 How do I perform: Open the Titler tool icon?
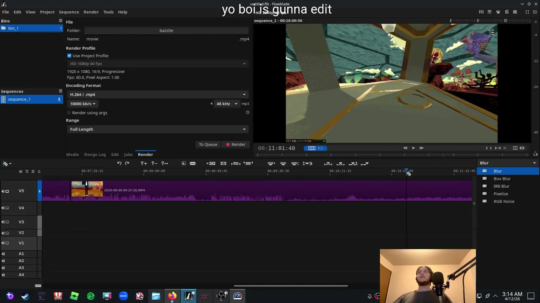[x=489, y=12]
